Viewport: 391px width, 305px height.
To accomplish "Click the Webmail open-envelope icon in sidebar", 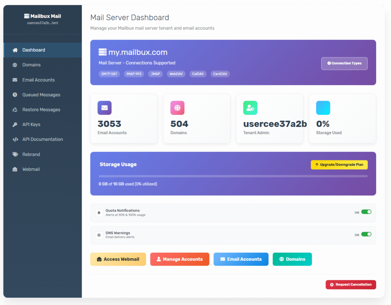I will point(15,169).
